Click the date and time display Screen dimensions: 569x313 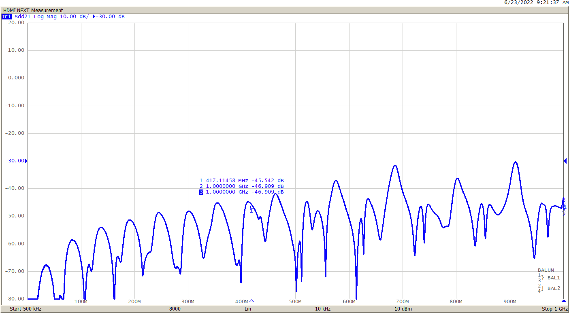[x=536, y=2]
